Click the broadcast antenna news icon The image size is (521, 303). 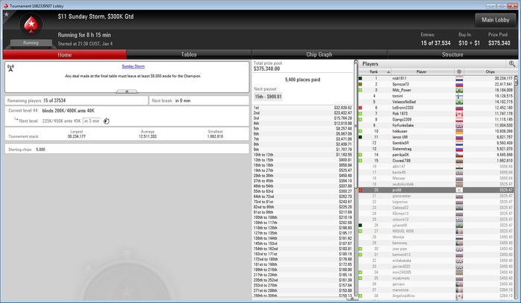(10, 68)
